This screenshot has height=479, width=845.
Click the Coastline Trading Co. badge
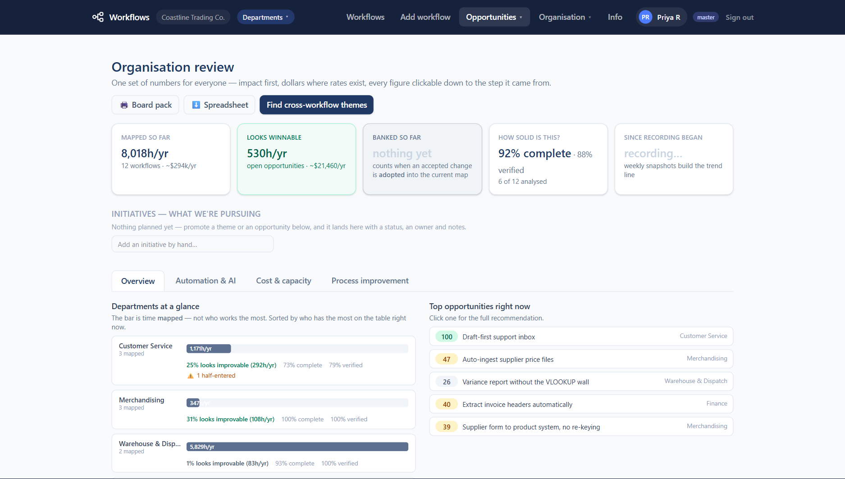point(193,18)
